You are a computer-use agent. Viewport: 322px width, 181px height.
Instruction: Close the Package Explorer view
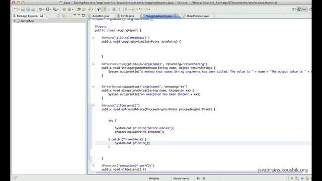[x=42, y=16]
